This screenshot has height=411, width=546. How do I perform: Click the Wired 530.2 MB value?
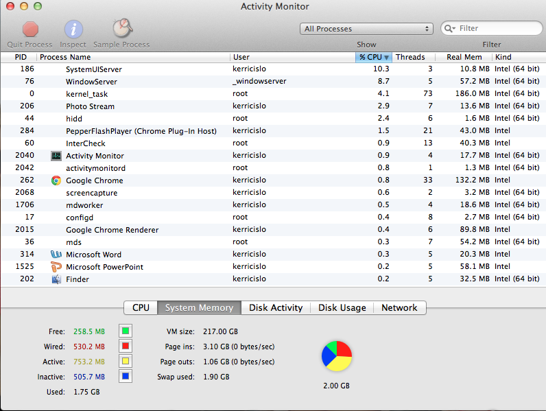89,347
